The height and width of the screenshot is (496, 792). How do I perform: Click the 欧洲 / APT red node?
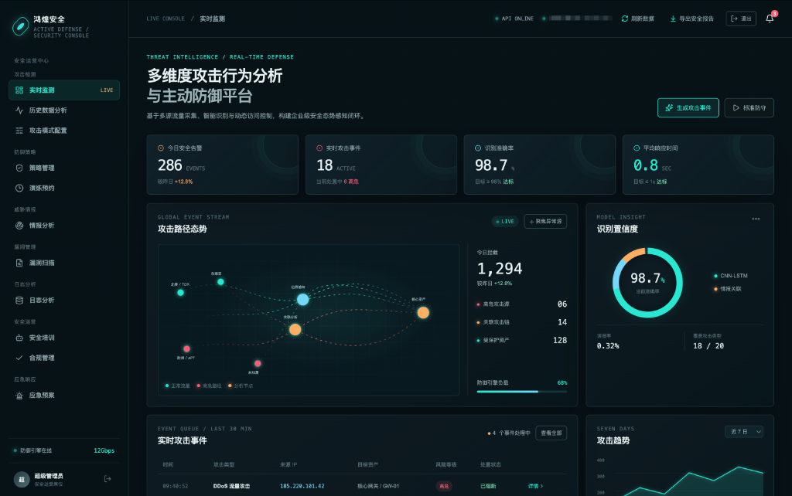(186, 348)
